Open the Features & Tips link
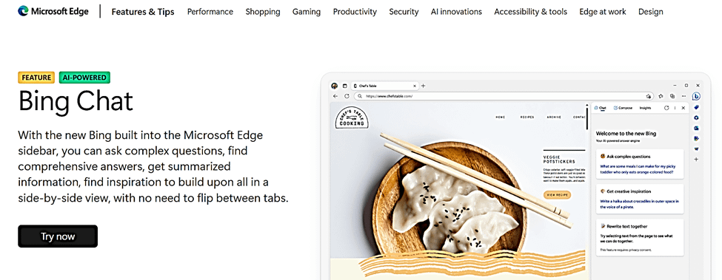This screenshot has width=722, height=280. tap(143, 12)
